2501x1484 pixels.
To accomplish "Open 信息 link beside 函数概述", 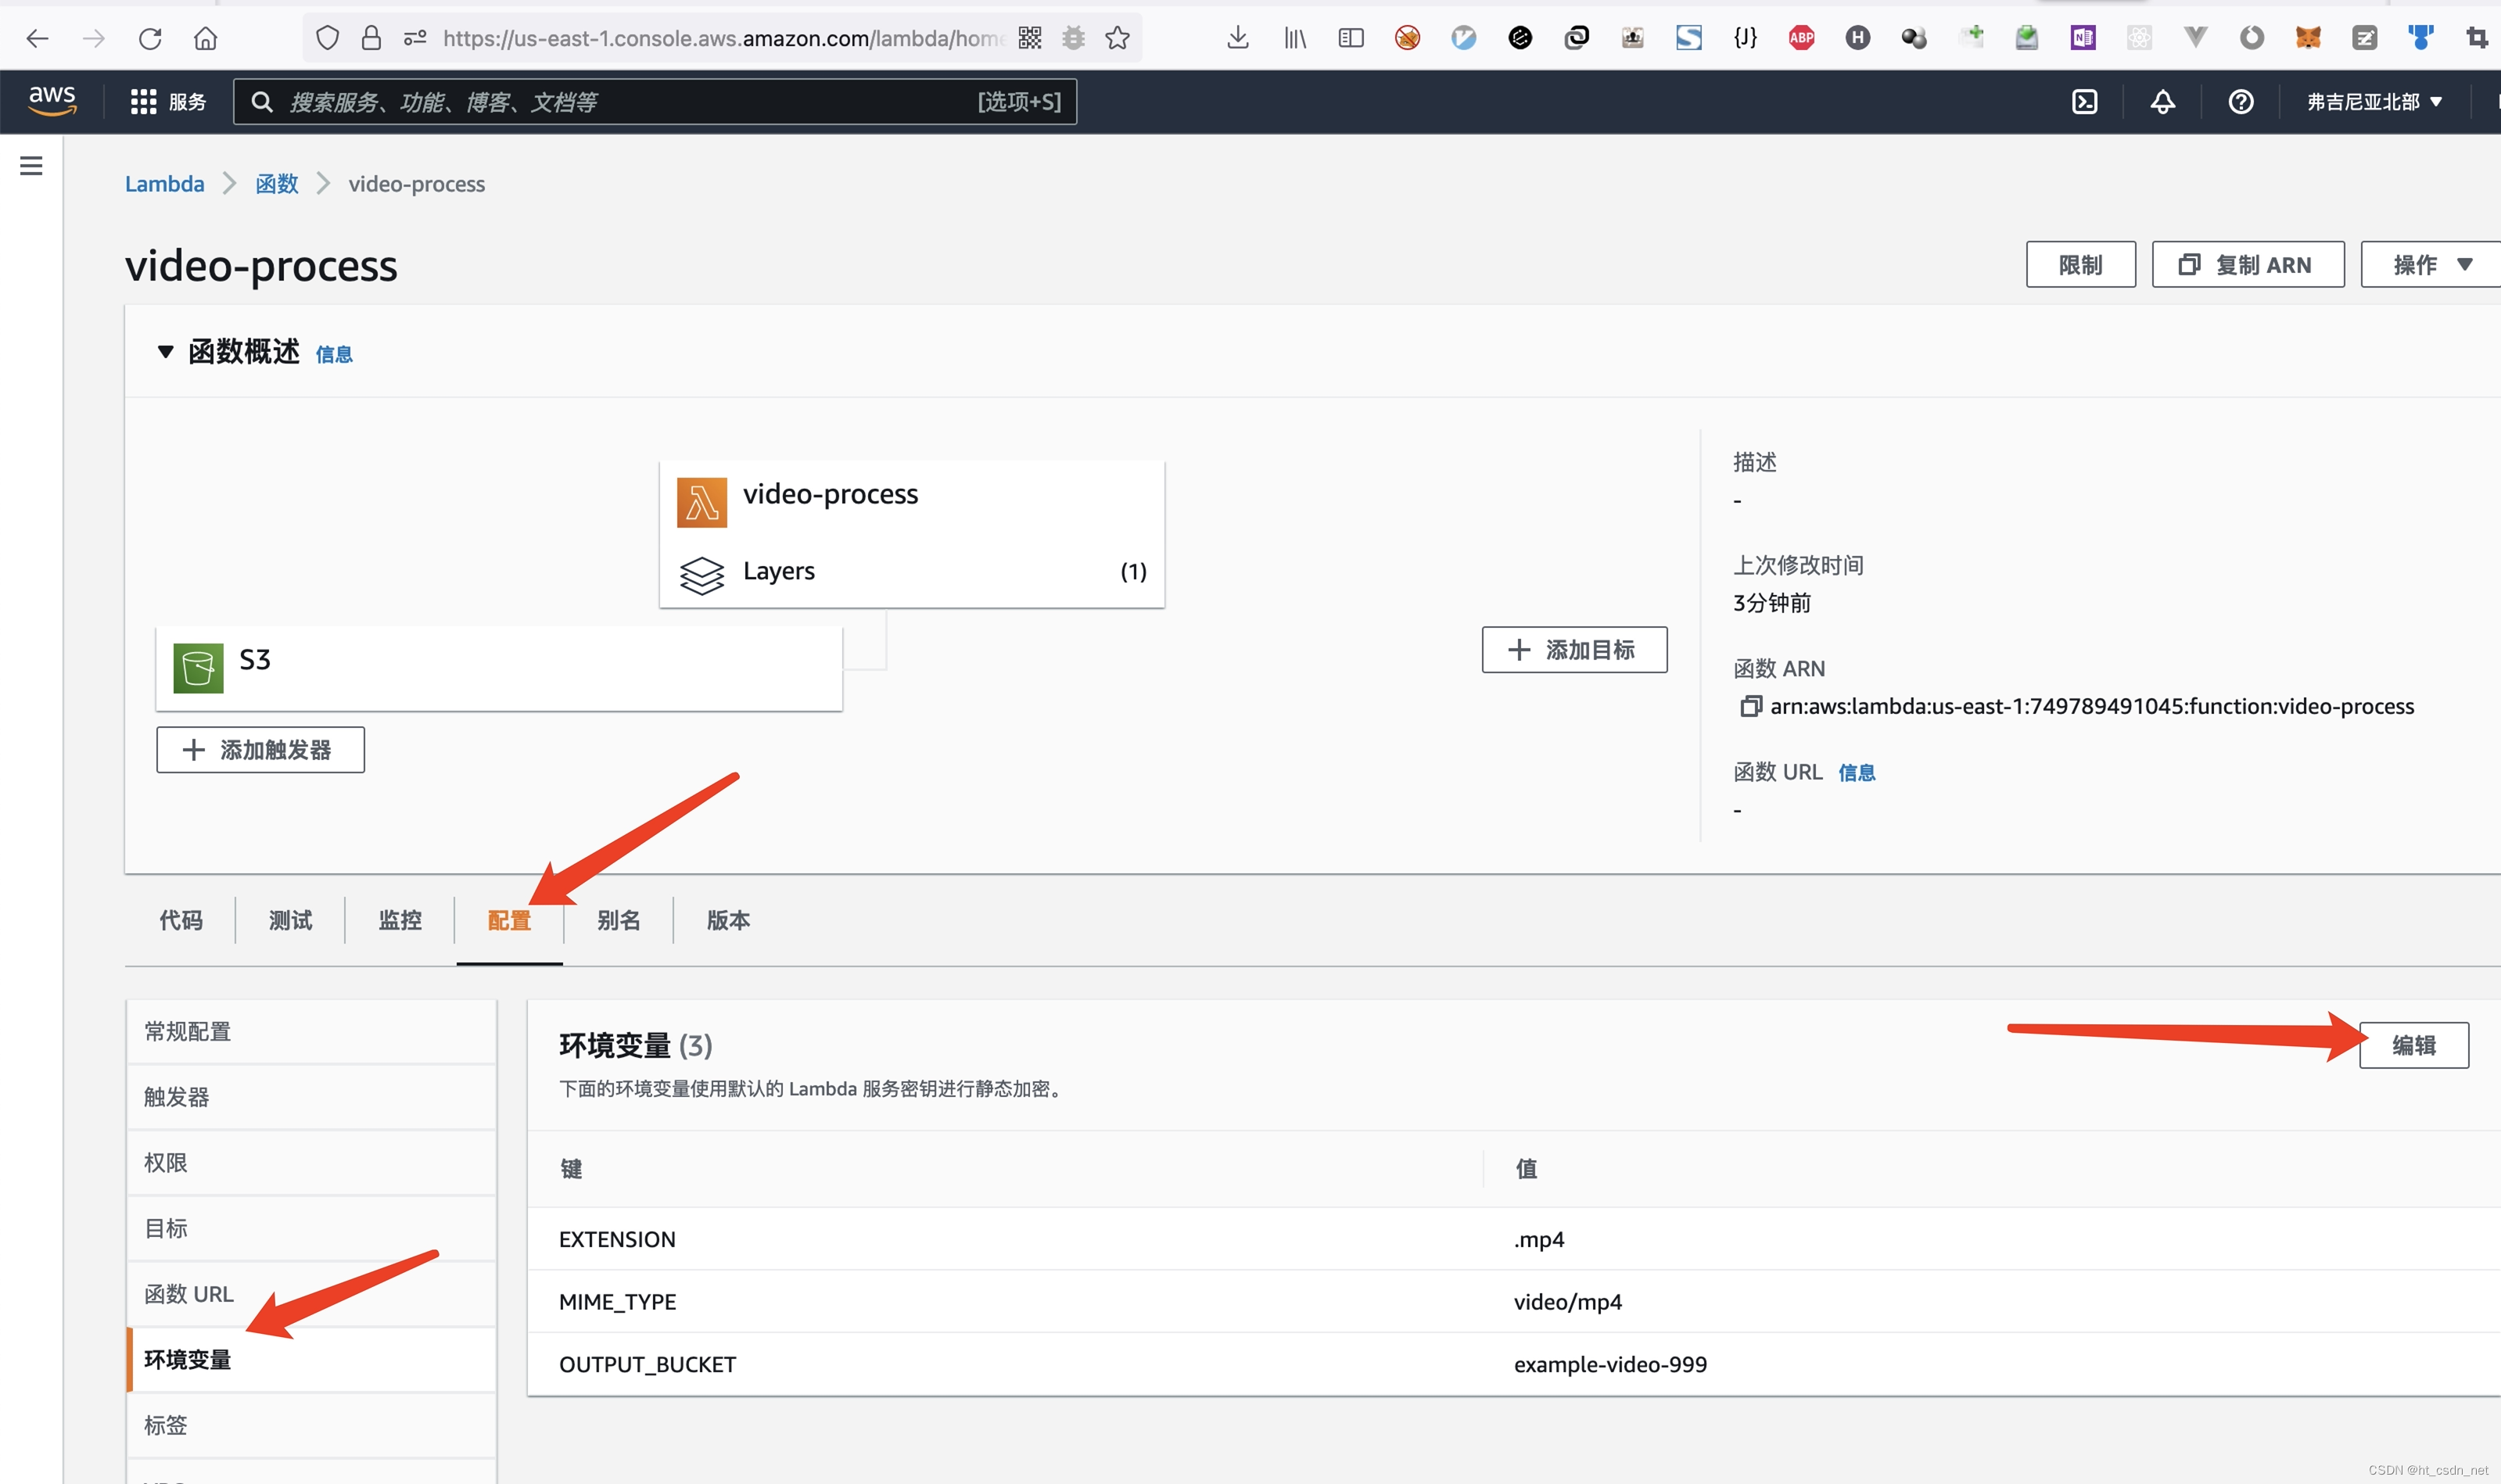I will click(334, 355).
